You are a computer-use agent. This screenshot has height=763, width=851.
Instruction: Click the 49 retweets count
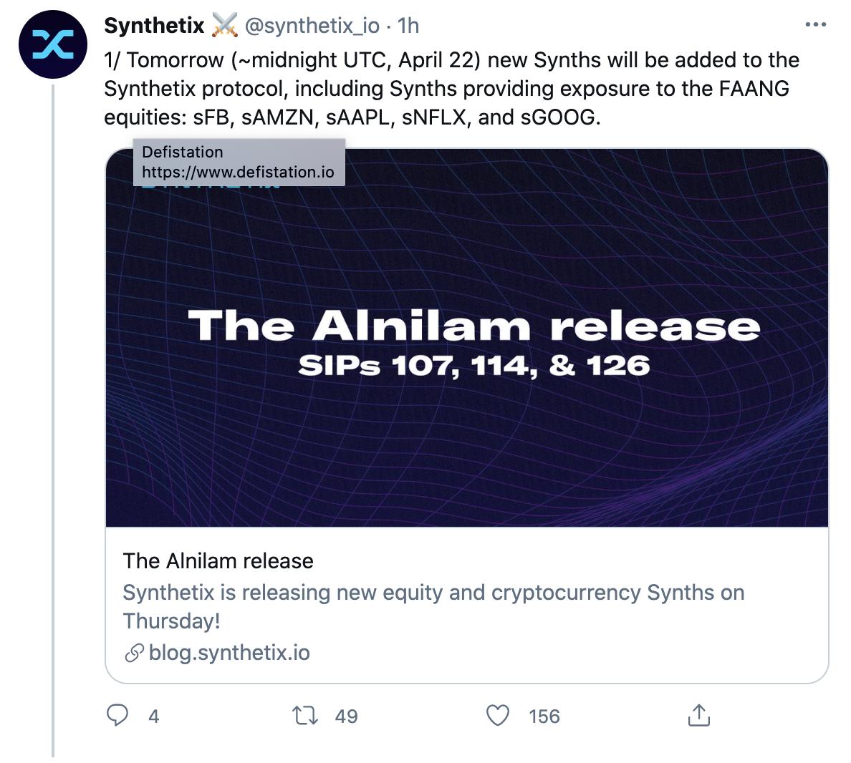345,715
